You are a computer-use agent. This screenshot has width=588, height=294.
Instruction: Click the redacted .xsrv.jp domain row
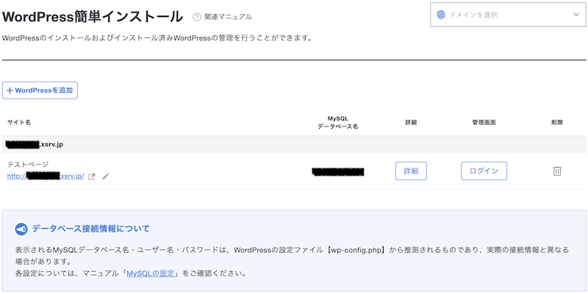pos(294,144)
